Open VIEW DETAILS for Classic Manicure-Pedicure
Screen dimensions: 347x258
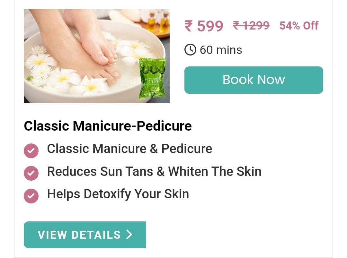[85, 235]
